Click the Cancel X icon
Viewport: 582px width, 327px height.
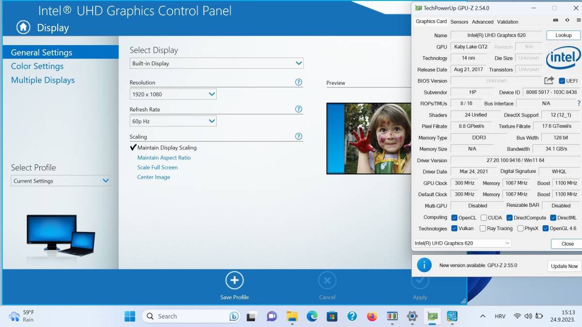(327, 280)
